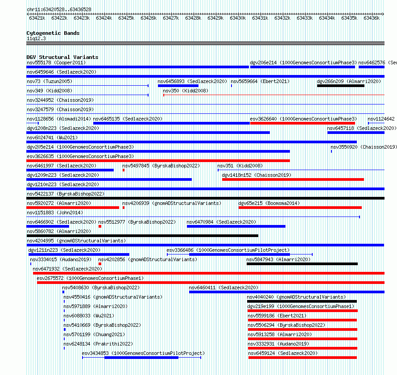Image resolution: width=397 pixels, height=375 pixels.
Task: Select the red esv3626640 variant bar
Action: [x=302, y=123]
